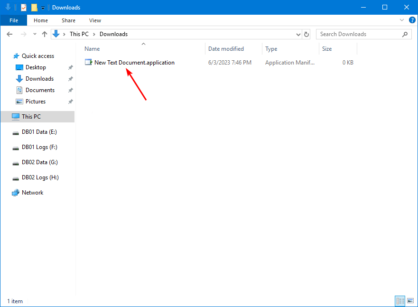Select New Text Document.application file
Screen dimensions: 418x307
coord(134,63)
